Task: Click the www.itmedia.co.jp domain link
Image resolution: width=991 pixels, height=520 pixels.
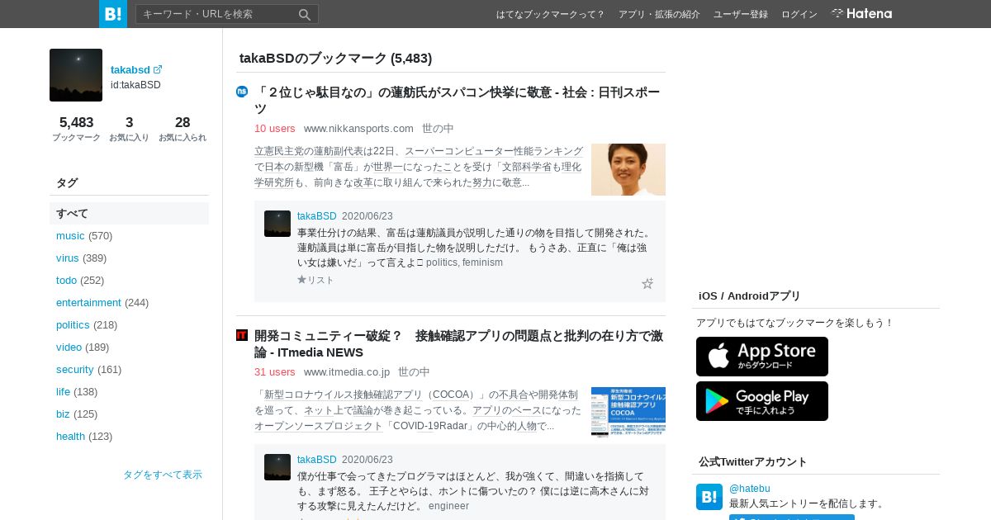Action: click(x=347, y=371)
